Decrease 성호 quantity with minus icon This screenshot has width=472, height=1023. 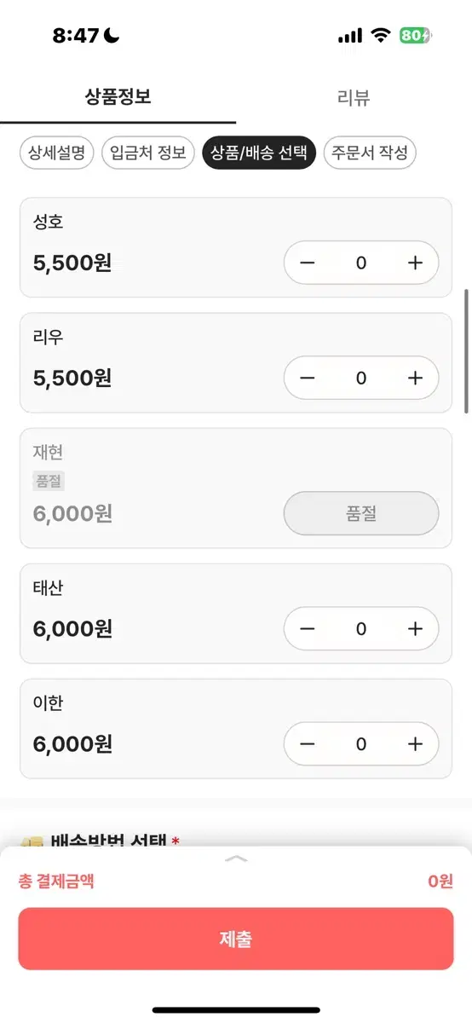click(x=308, y=263)
